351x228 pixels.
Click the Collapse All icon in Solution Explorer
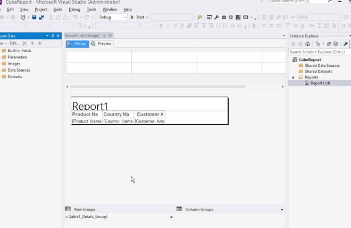pyautogui.click(x=328, y=44)
